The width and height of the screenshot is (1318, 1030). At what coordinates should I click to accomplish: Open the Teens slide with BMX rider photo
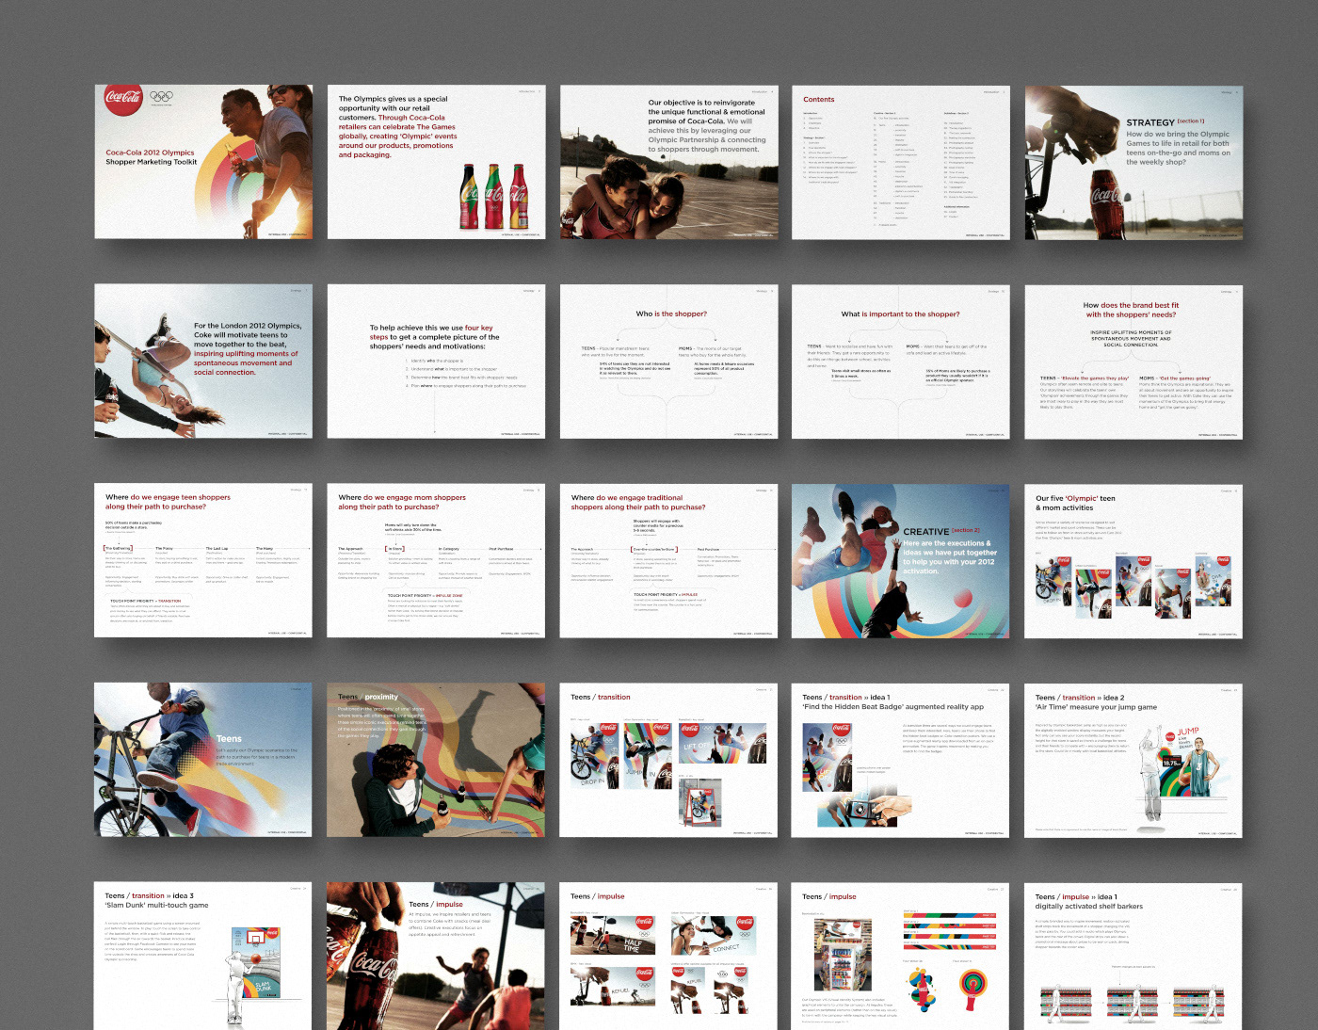(203, 760)
